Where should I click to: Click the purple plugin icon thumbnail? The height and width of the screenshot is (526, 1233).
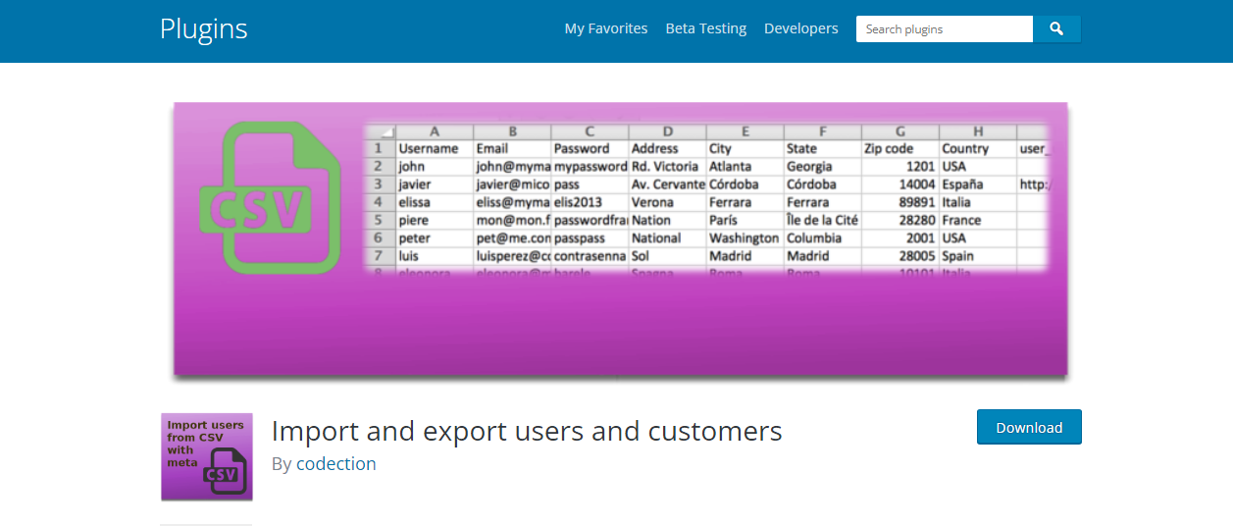click(206, 456)
